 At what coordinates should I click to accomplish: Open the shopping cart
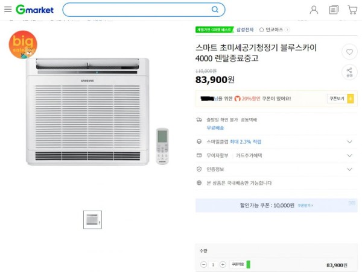pos(352,10)
